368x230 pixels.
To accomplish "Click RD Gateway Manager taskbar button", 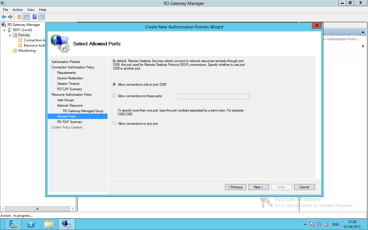I will tap(67, 224).
